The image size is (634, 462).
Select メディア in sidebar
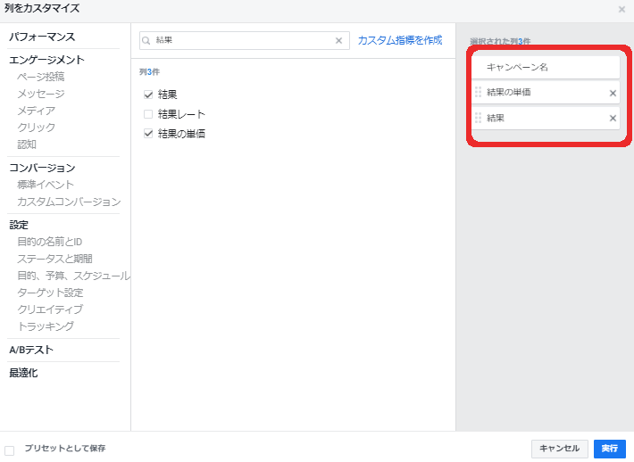[x=36, y=111]
